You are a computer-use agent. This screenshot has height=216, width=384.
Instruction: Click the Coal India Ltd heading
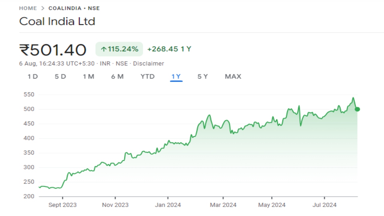pos(57,21)
